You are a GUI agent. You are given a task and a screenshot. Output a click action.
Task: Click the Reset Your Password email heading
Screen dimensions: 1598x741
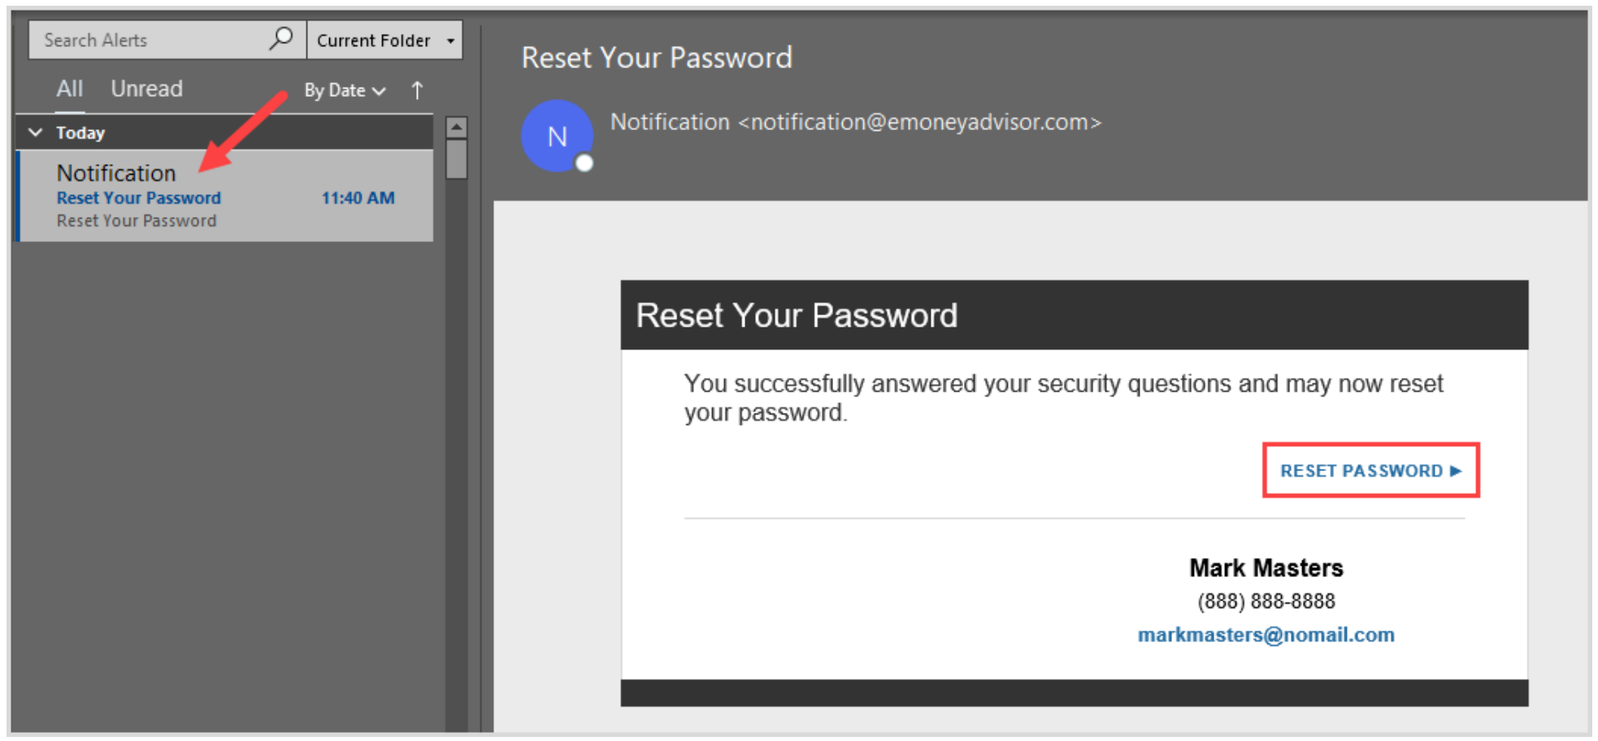coord(797,315)
